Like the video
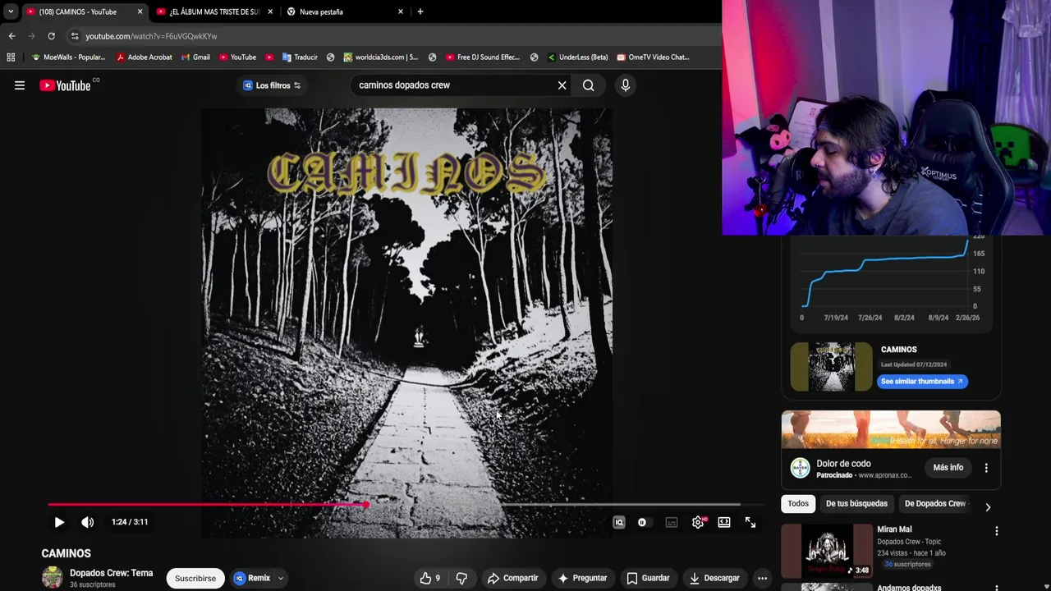 [x=429, y=578]
